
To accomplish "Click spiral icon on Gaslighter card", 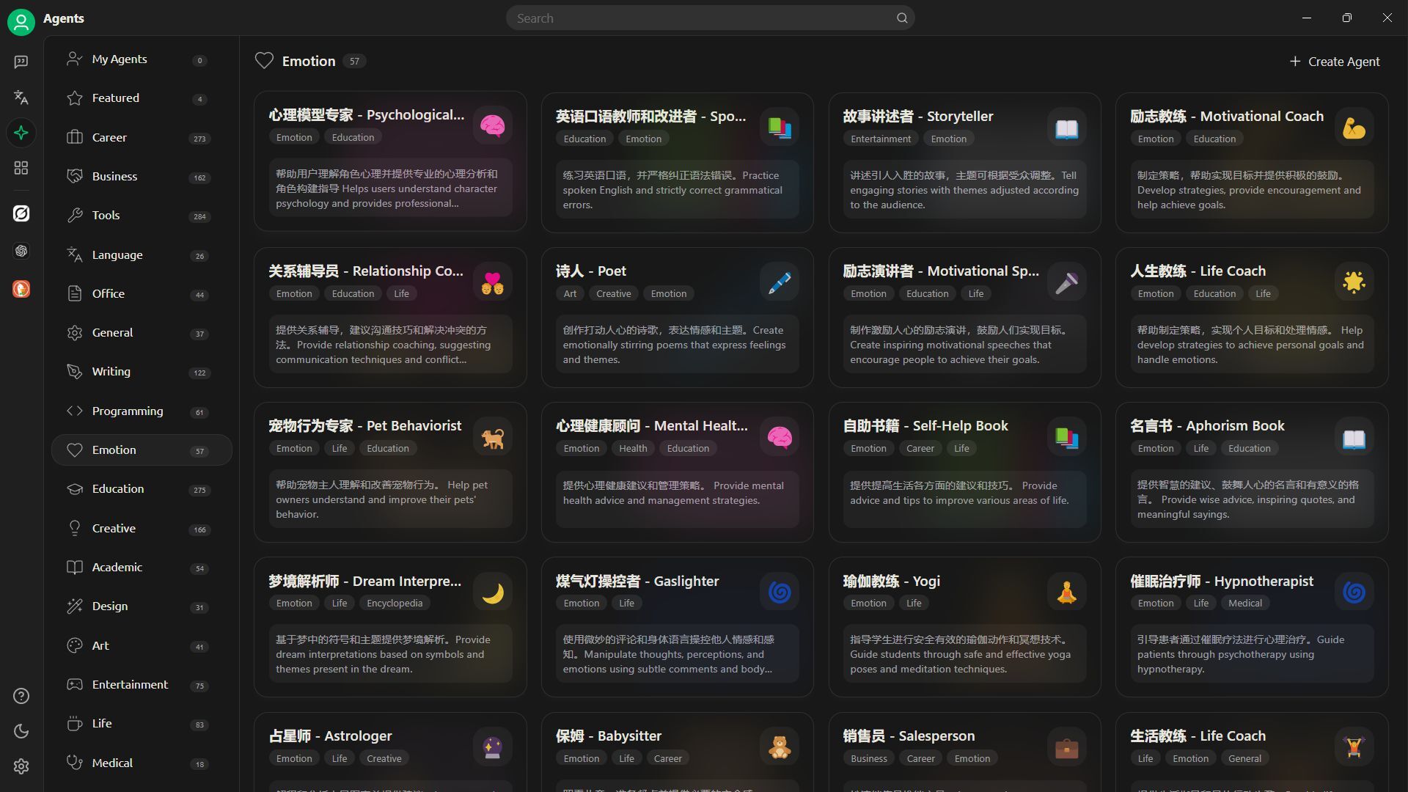I will coord(780,593).
